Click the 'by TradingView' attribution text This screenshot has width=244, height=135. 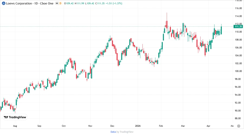(125, 132)
